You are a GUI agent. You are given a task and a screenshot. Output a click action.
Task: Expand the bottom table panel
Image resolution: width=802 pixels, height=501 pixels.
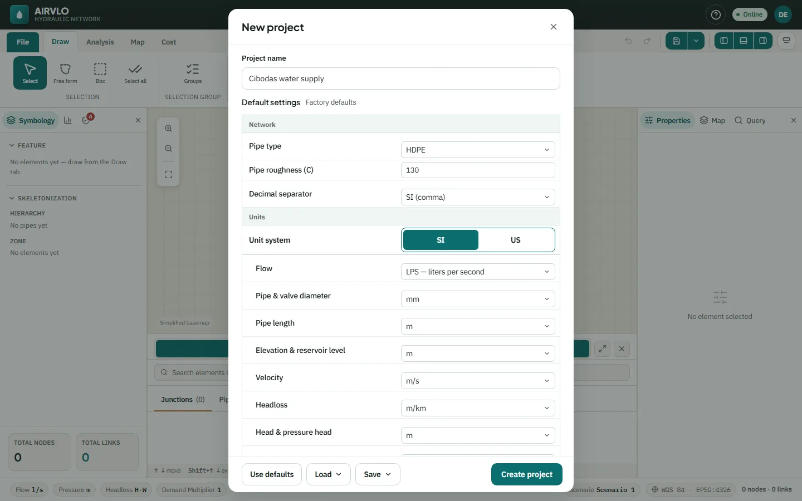[602, 349]
